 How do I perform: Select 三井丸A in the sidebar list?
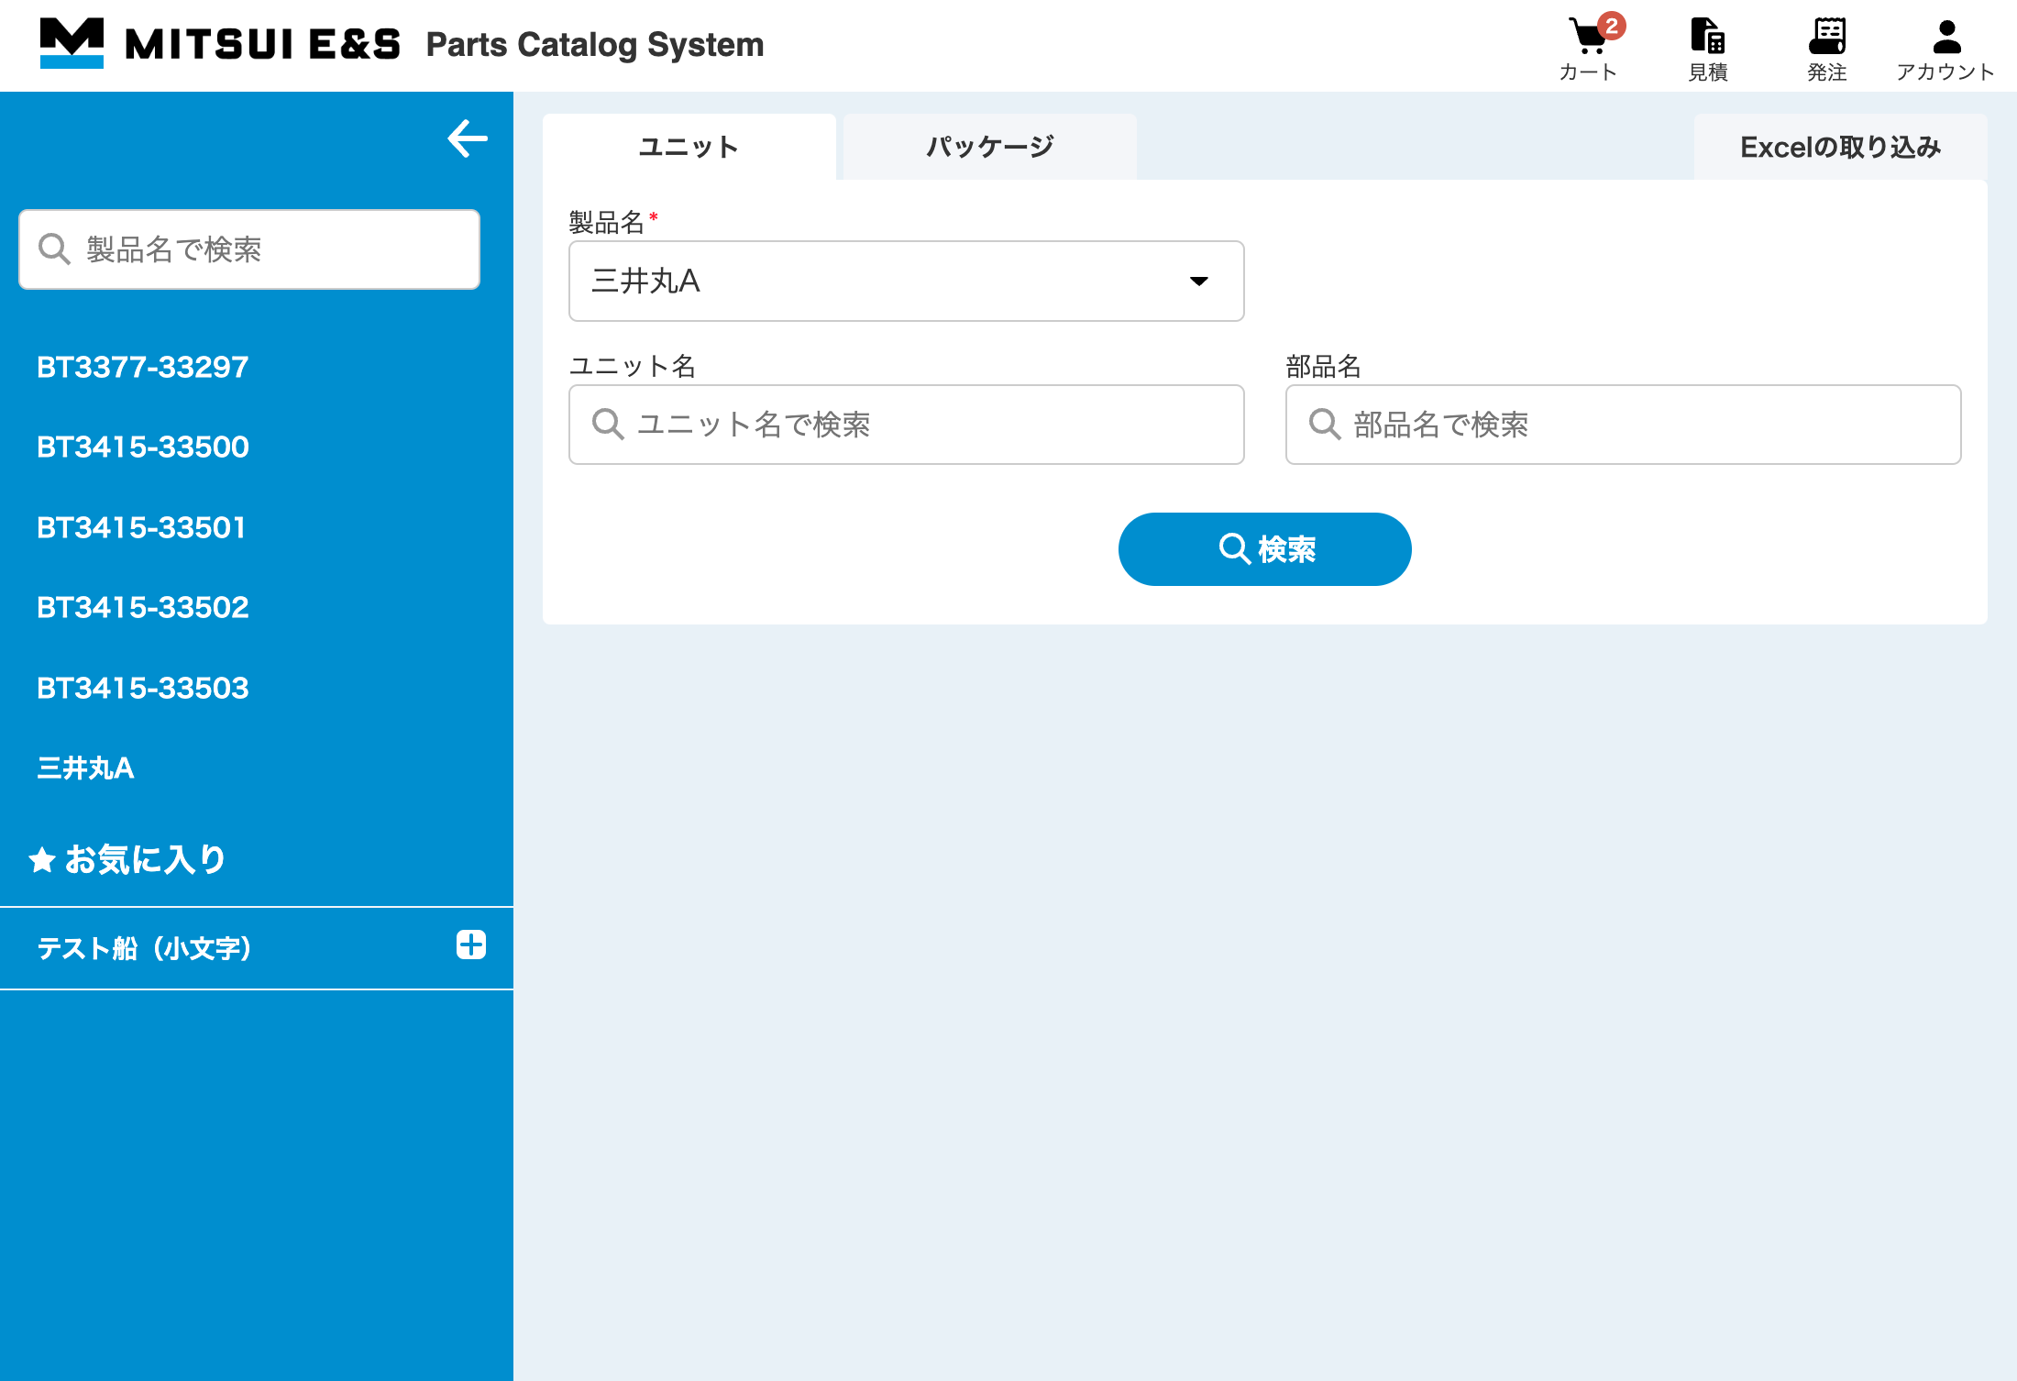[86, 768]
